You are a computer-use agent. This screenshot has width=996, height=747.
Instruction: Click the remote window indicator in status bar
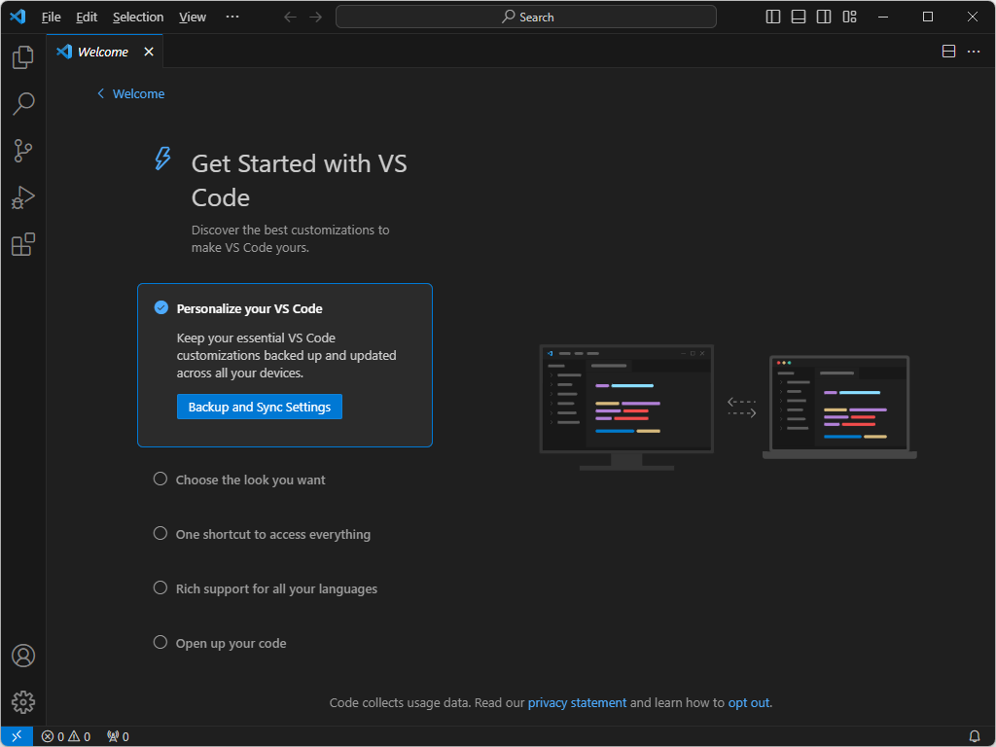pyautogui.click(x=17, y=736)
